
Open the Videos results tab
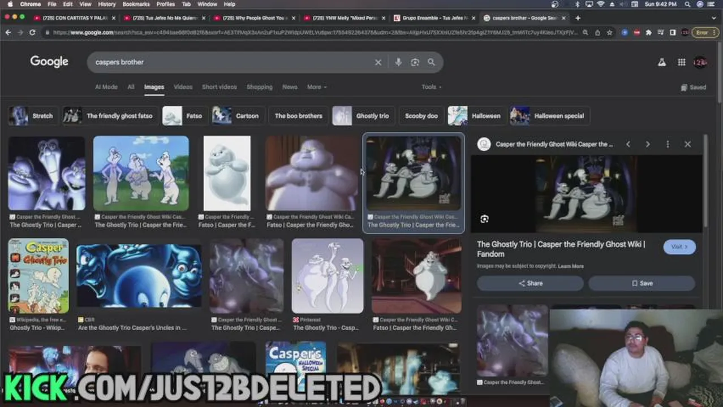pyautogui.click(x=183, y=87)
